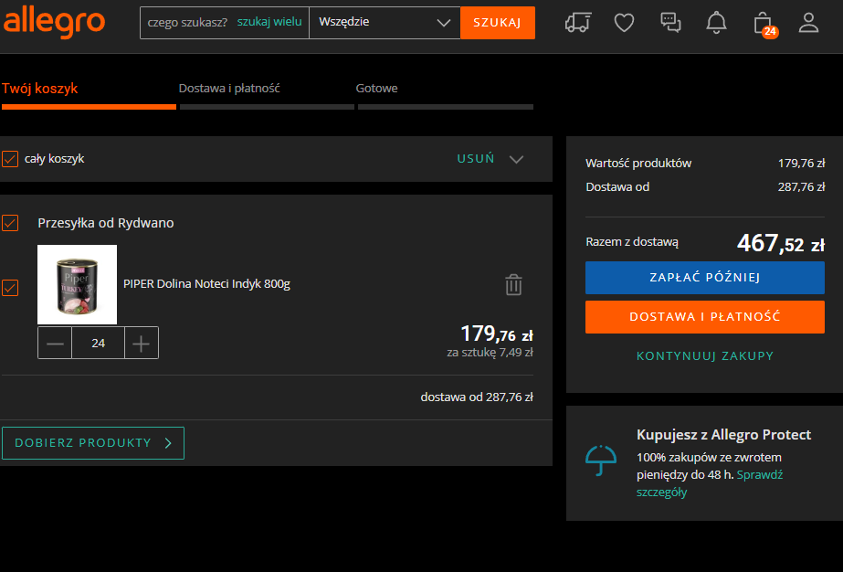Focus the 'czego szukasz?' search field

(187, 23)
